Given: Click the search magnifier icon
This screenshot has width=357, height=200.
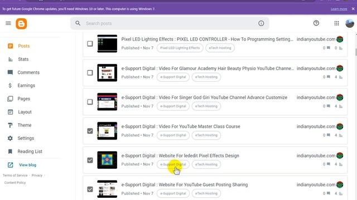Looking at the screenshot, I should 78,23.
